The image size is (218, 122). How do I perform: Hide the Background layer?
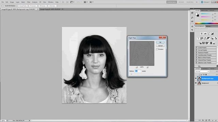pyautogui.click(x=196, y=83)
